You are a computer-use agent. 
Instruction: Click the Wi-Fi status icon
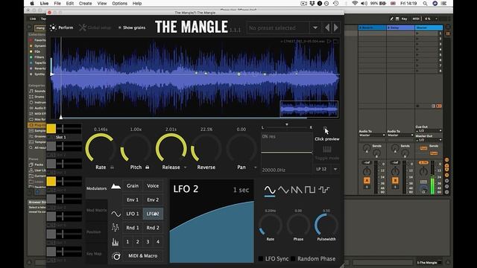pos(355,3)
